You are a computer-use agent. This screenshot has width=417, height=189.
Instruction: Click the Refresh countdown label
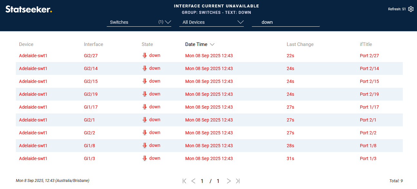397,9
